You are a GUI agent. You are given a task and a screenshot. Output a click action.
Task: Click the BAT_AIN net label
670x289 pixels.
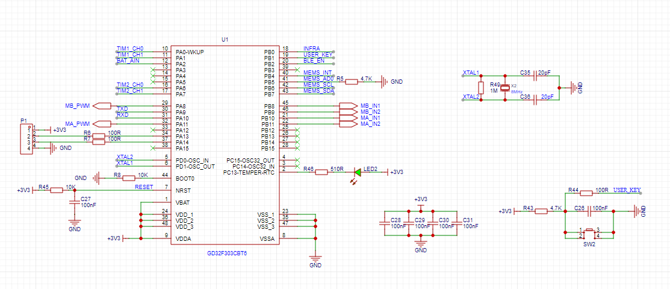click(x=128, y=61)
